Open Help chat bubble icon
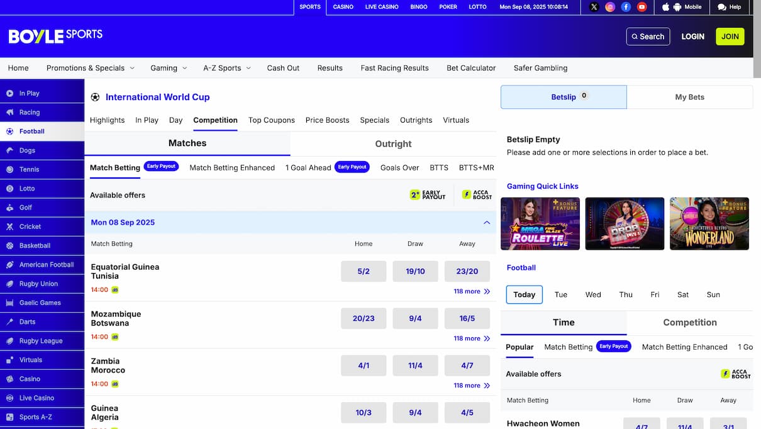This screenshot has width=761, height=429. (x=721, y=7)
